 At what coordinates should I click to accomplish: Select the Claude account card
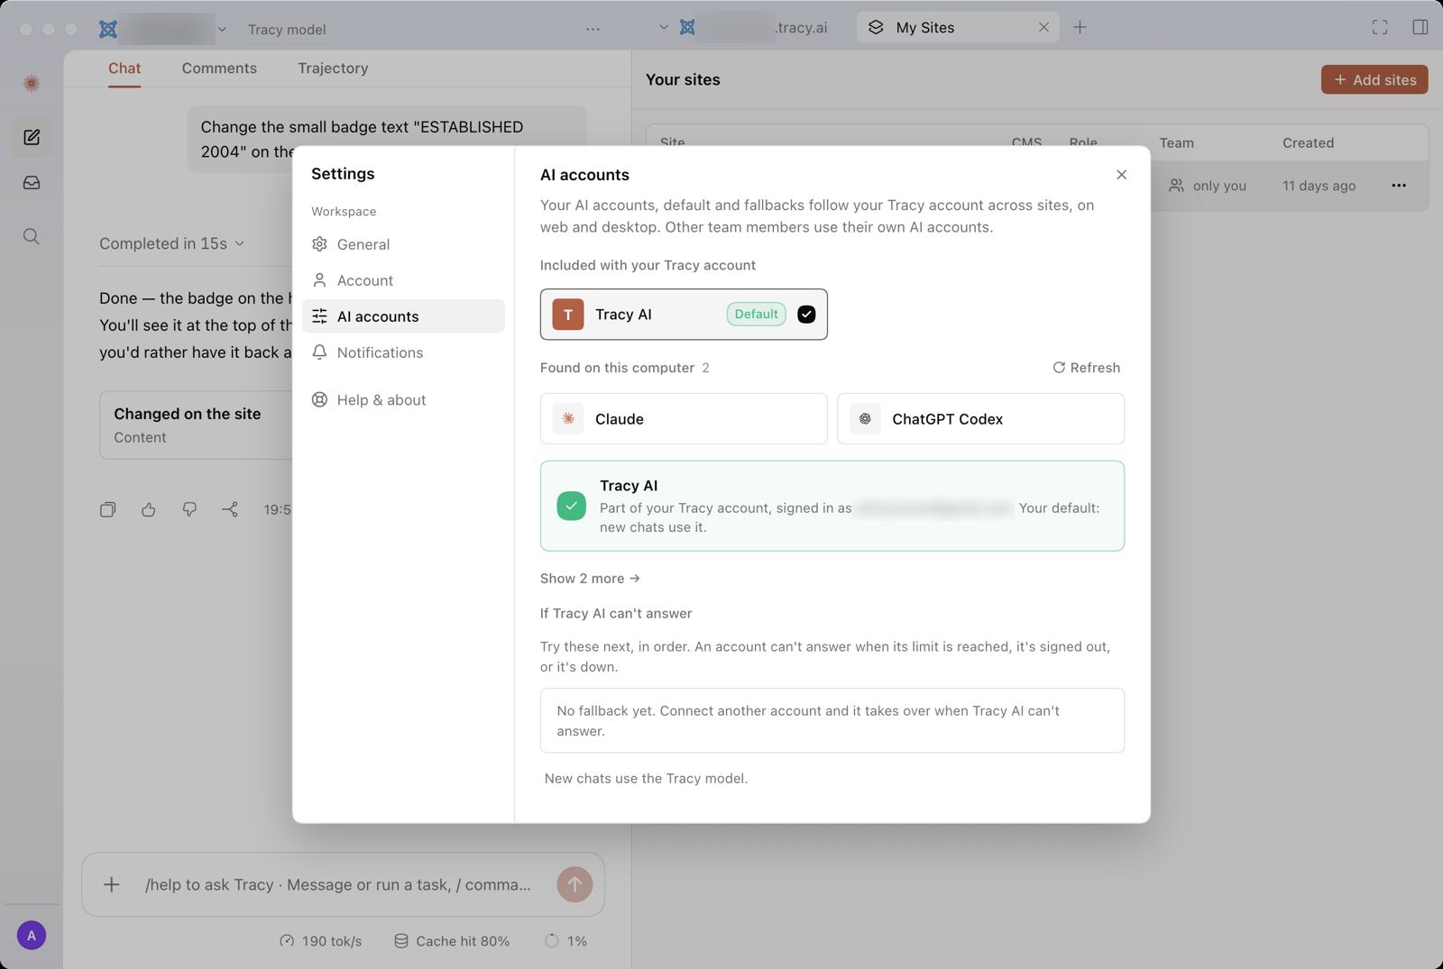pyautogui.click(x=684, y=418)
